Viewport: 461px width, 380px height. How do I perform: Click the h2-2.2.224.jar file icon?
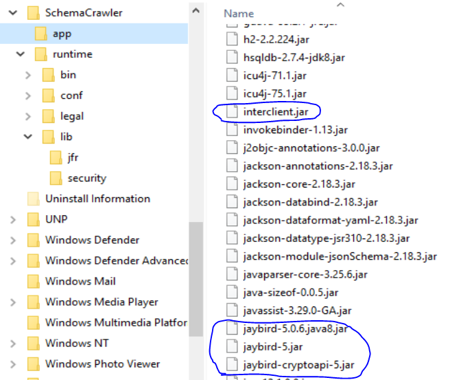(232, 39)
